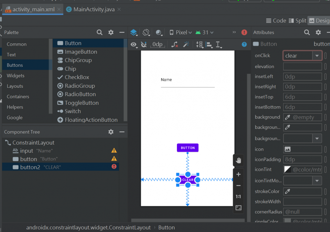
Task: Select button "Button" tree item
Action: 61,159
